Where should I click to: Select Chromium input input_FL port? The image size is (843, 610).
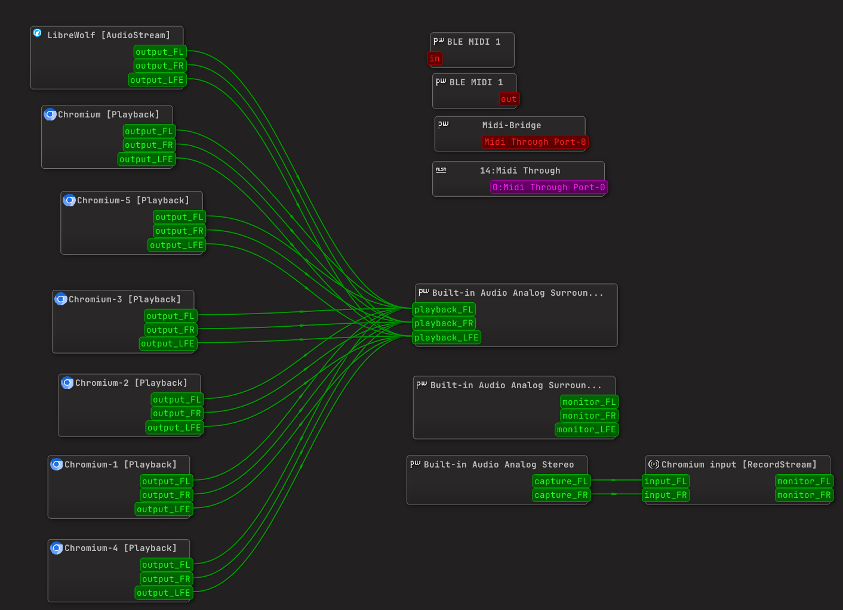[x=666, y=481]
